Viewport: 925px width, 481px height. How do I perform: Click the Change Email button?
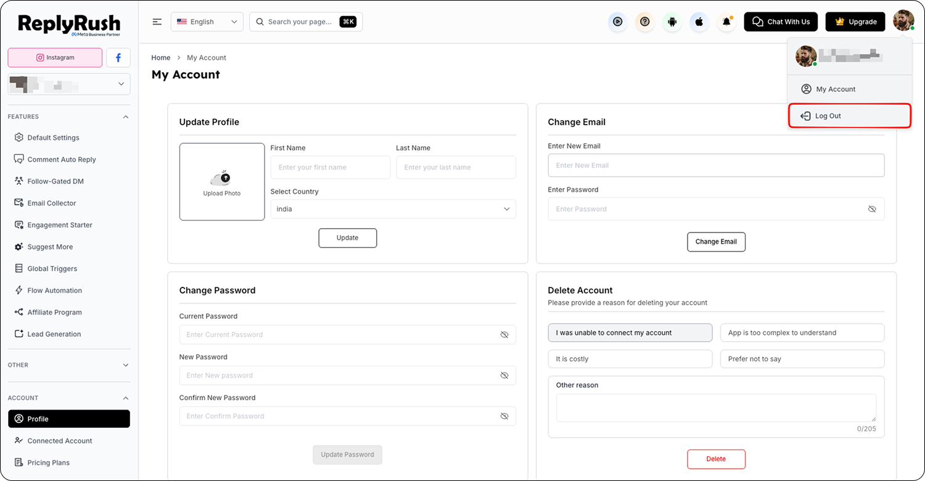(716, 242)
